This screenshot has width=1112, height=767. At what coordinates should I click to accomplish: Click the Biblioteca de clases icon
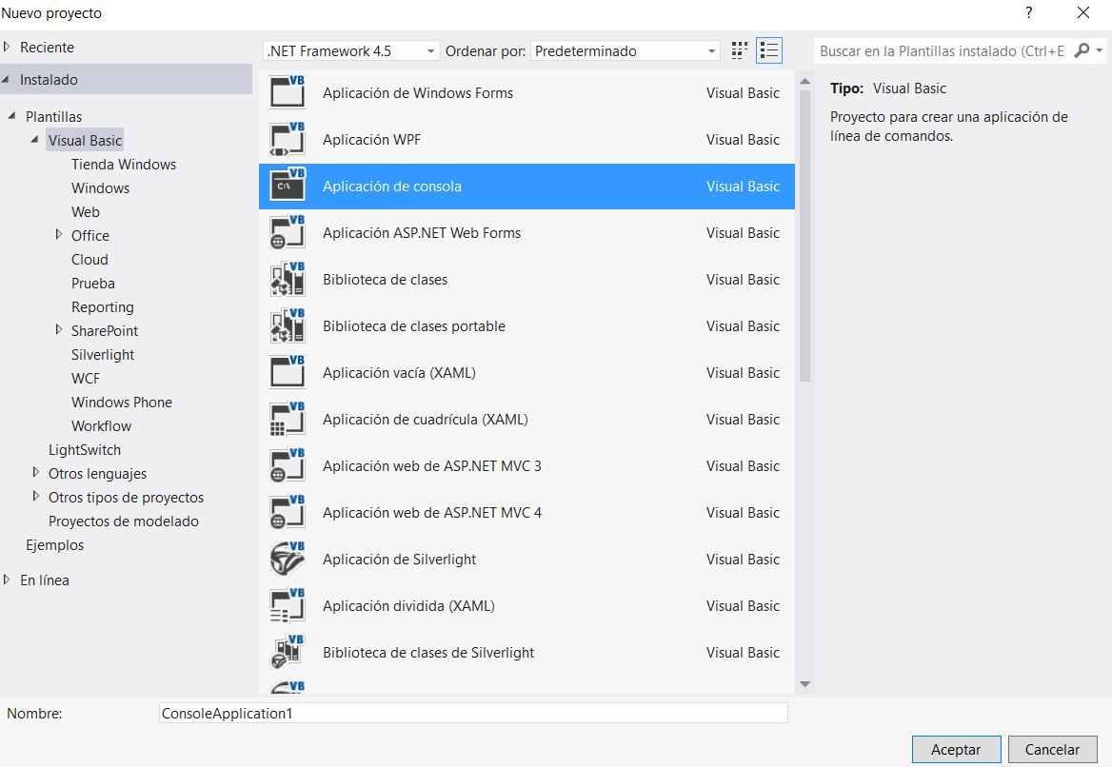tap(288, 279)
